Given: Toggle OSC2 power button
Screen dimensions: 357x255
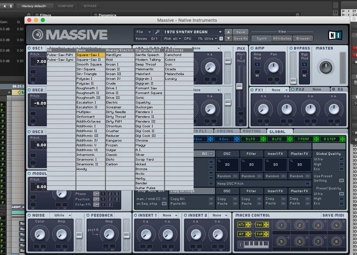Looking at the screenshot, I should pos(29,90).
